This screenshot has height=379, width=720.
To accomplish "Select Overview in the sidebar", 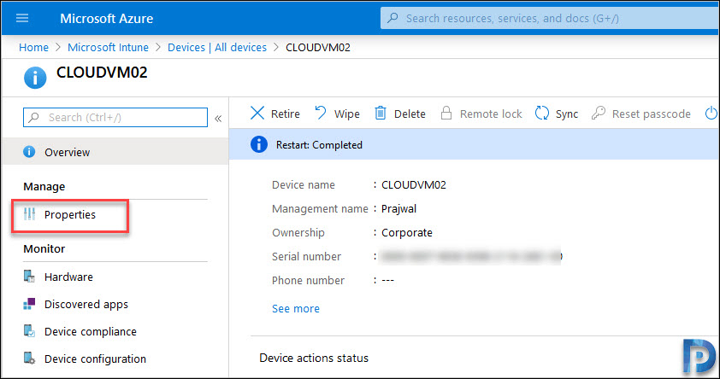I will (115, 152).
